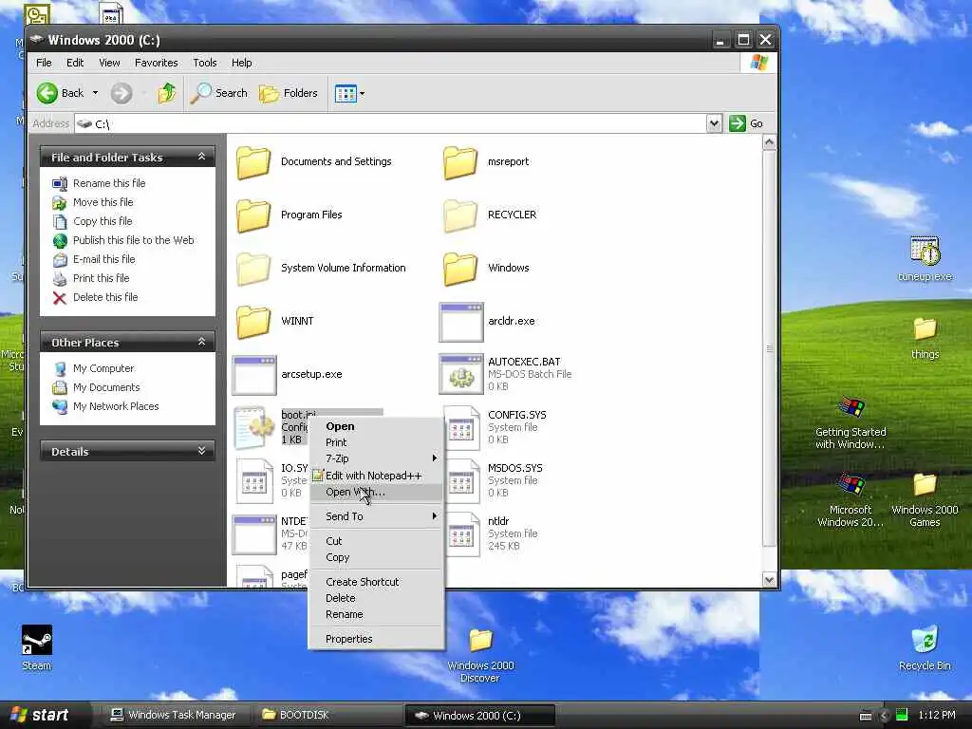Expand the Details panel
This screenshot has height=729, width=972.
click(x=201, y=451)
